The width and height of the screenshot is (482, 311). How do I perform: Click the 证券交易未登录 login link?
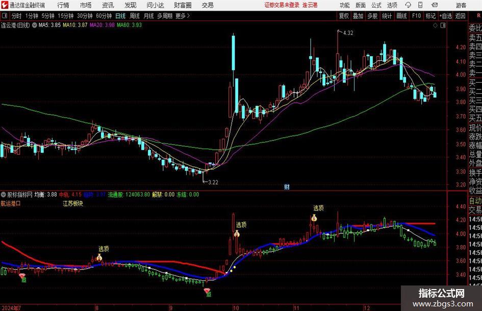[282, 5]
